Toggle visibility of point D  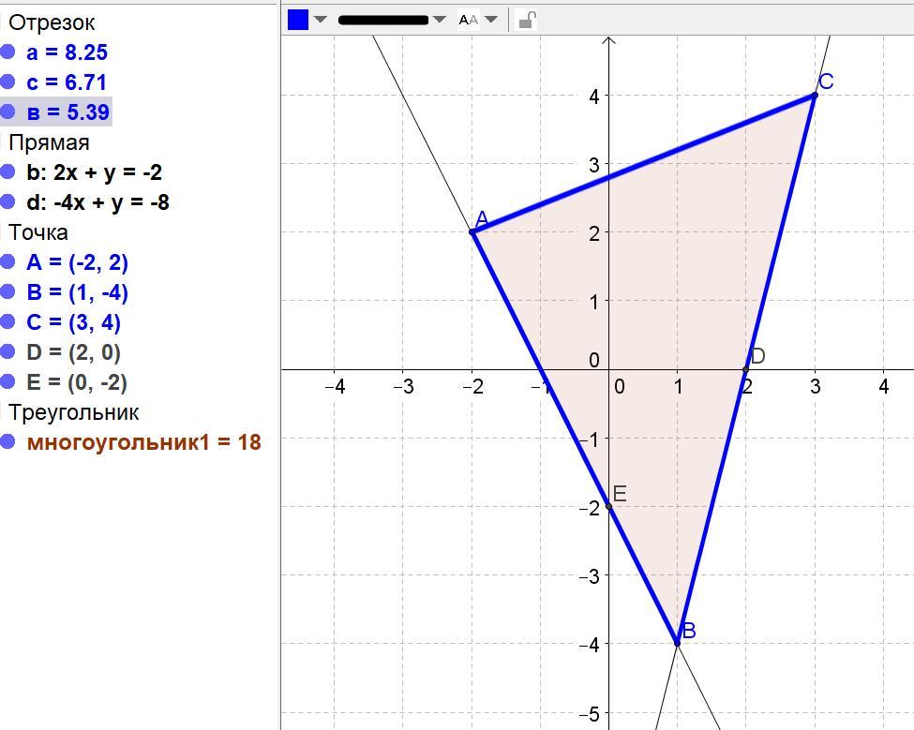tap(7, 352)
